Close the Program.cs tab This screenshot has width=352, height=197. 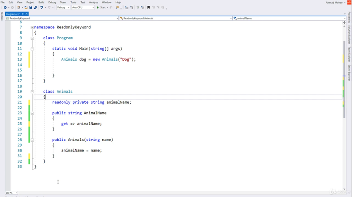(27, 14)
